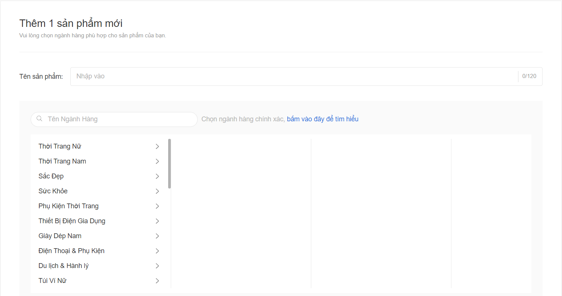Viewport: 562px width, 296px height.
Task: Pick the Túi Ví Nữ category
Action: pyautogui.click(x=52, y=281)
